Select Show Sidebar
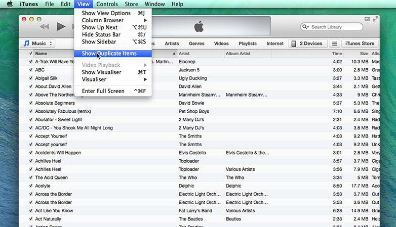This screenshot has height=227, width=396. (113, 41)
